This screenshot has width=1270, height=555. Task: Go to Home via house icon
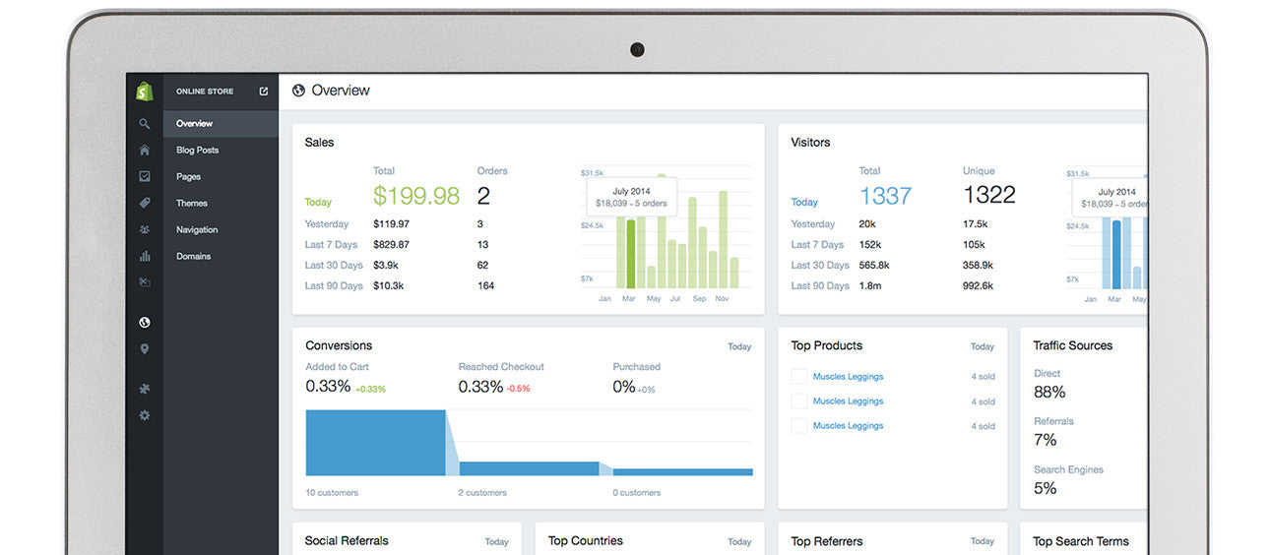coord(145,151)
